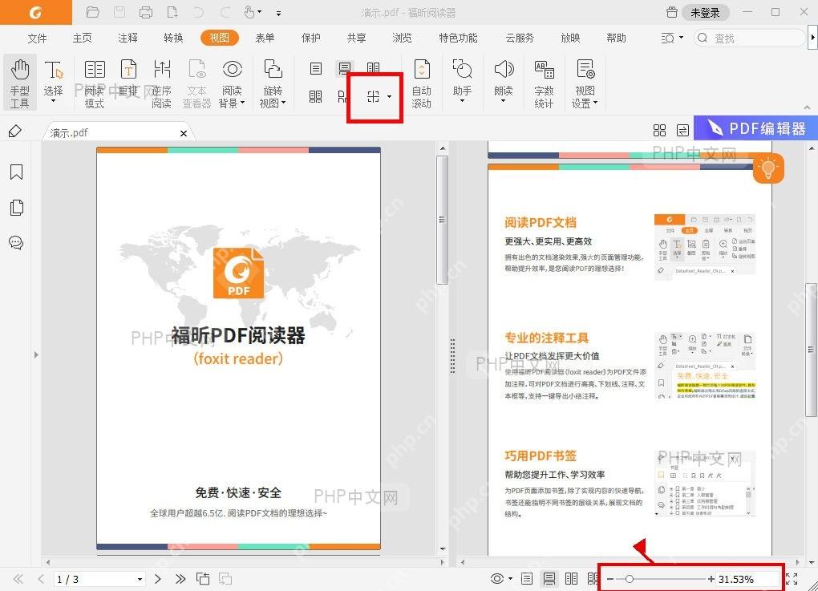The image size is (818, 591).
Task: Click the split view icon in ribbon
Action: click(373, 96)
